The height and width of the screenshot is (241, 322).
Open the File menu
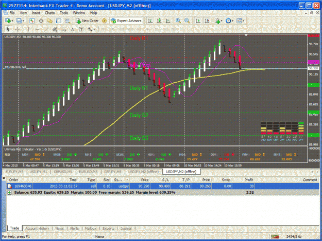click(12, 13)
